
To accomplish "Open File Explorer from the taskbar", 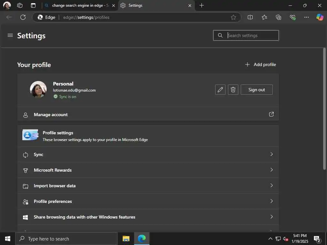I will [126, 239].
